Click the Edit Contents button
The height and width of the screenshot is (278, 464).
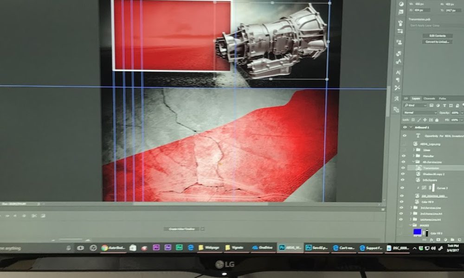coord(437,36)
